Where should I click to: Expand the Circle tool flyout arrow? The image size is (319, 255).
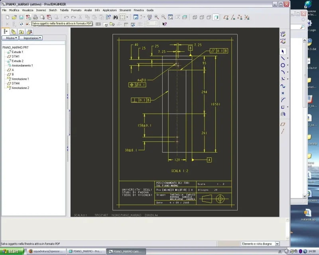pyautogui.click(x=287, y=65)
